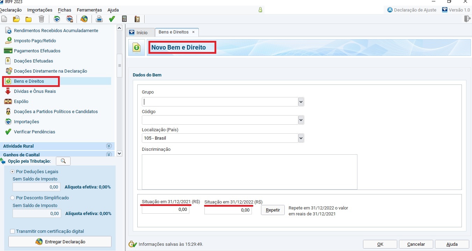472x251 pixels.
Task: Select Por Deduções Legais radio option
Action: [x=13, y=172]
